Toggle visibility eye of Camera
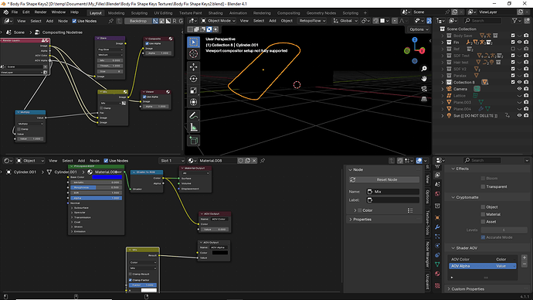Image resolution: width=533 pixels, height=300 pixels. (519, 89)
